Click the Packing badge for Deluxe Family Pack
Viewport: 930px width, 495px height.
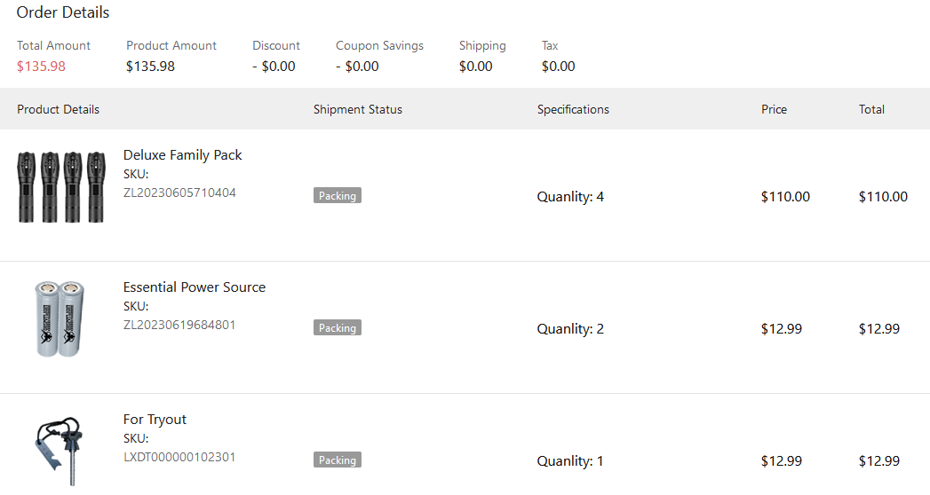pos(338,196)
